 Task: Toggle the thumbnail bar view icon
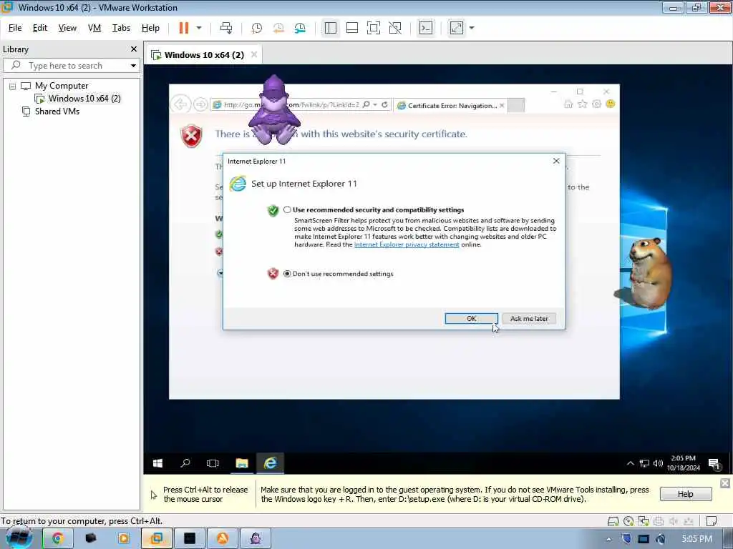click(352, 28)
